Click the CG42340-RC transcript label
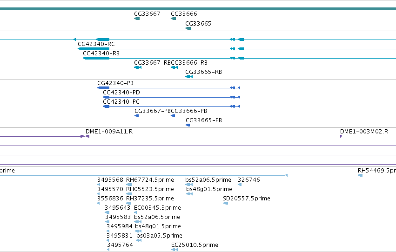 (96, 44)
